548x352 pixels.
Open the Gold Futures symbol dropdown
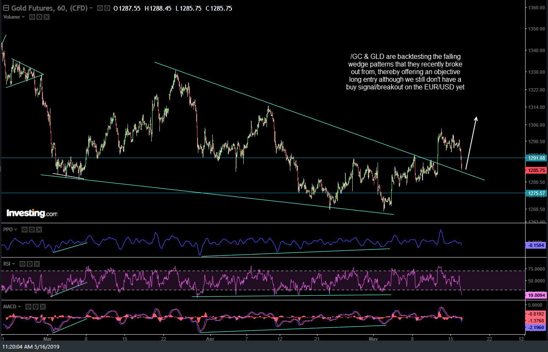[90, 8]
